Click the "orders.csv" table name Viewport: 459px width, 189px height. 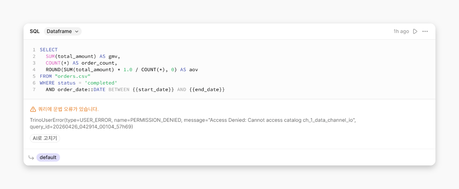click(73, 76)
